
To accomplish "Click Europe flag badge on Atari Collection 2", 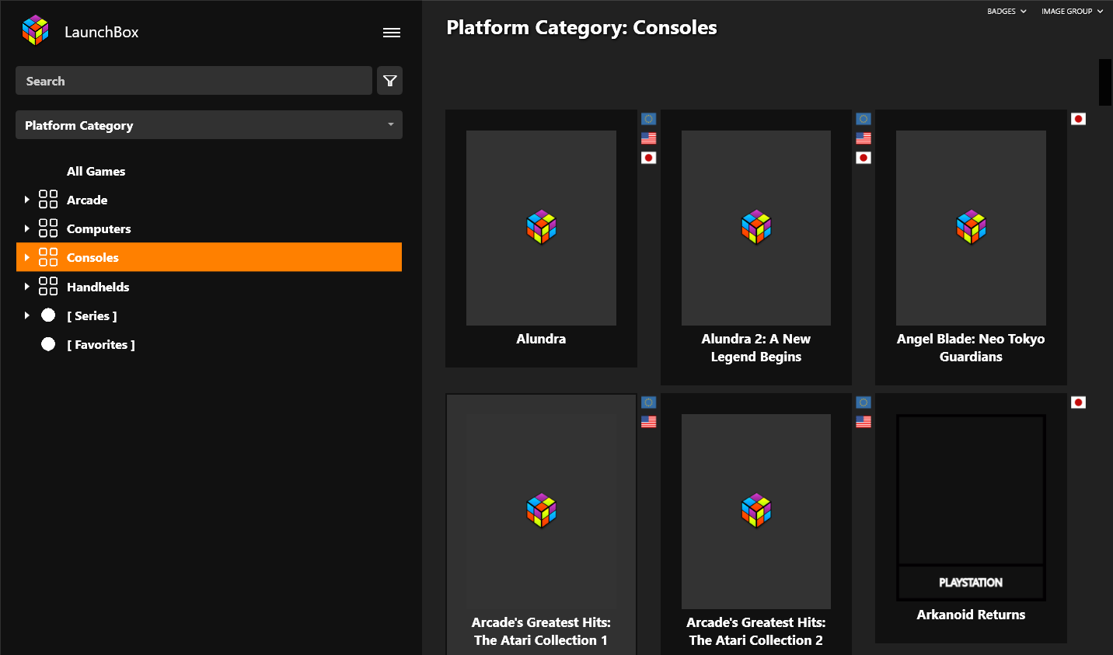I will (x=864, y=402).
